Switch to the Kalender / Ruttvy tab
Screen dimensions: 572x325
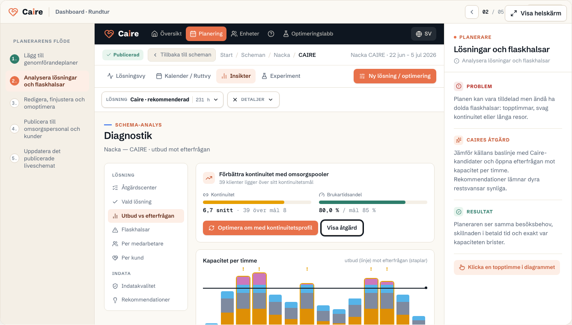click(183, 76)
